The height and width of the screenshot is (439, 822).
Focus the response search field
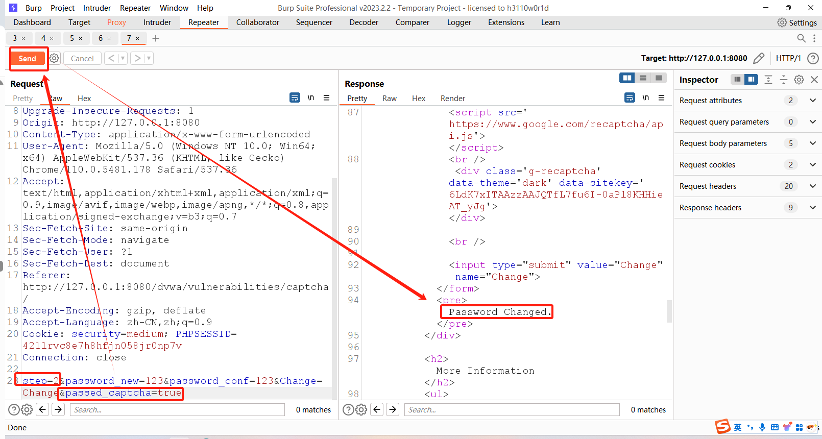(512, 409)
